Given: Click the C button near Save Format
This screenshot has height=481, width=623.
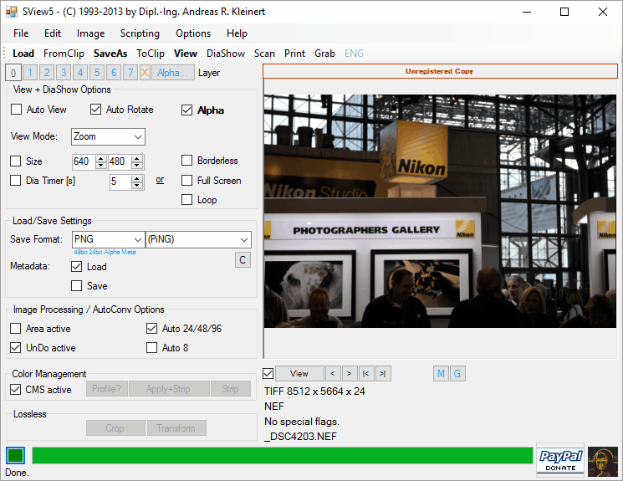Looking at the screenshot, I should click(243, 260).
